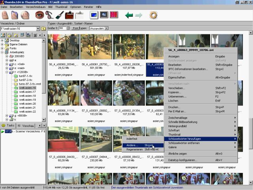Switch to the Vorschau tab

(26, 126)
